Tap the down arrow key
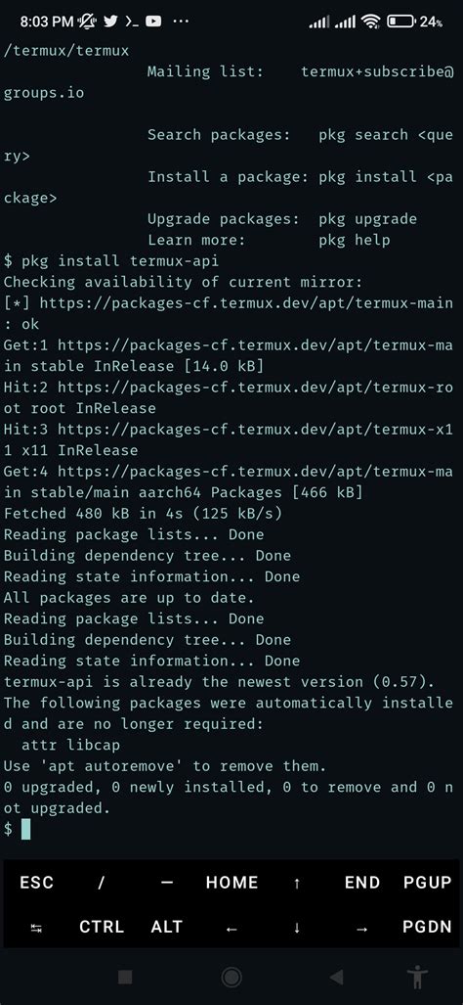The image size is (463, 1005). [297, 927]
